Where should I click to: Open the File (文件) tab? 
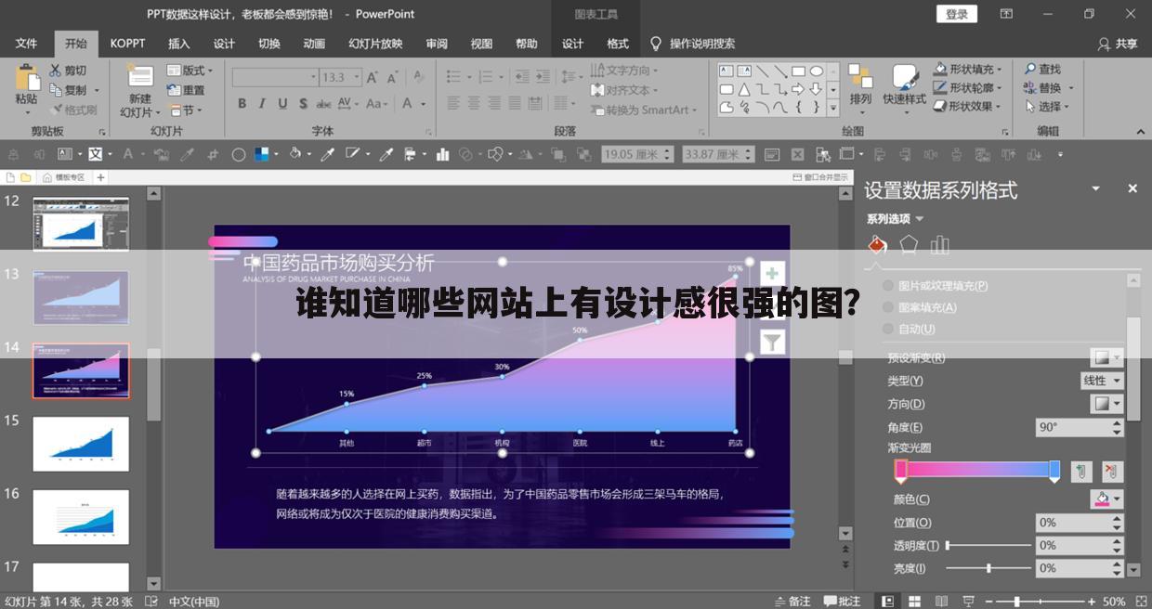26,44
